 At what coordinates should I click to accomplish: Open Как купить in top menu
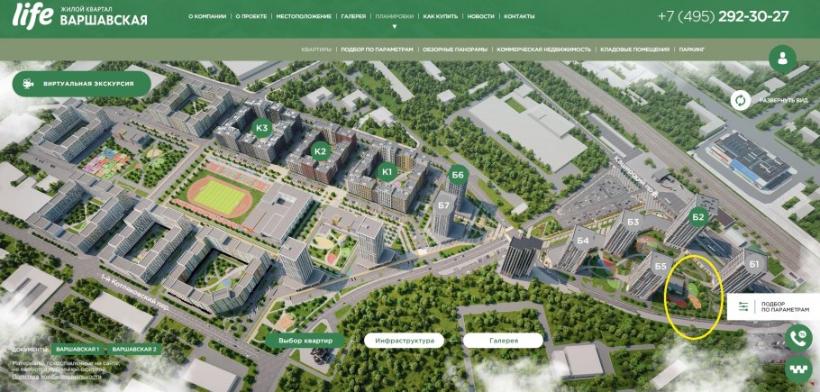(x=441, y=17)
